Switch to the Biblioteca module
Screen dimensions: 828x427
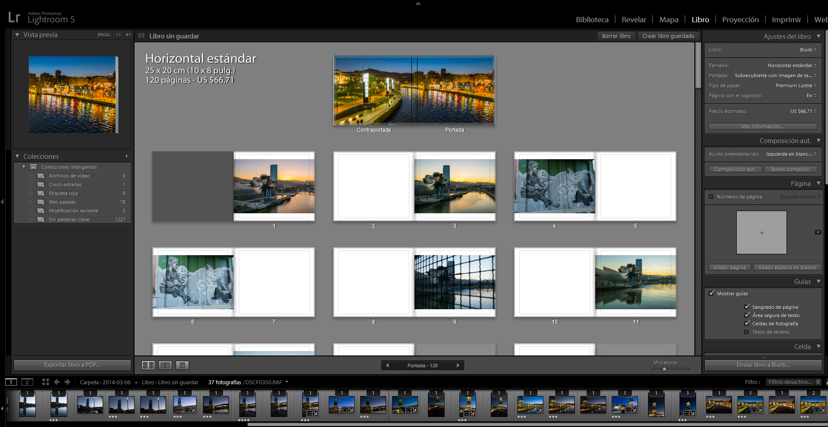[592, 20]
